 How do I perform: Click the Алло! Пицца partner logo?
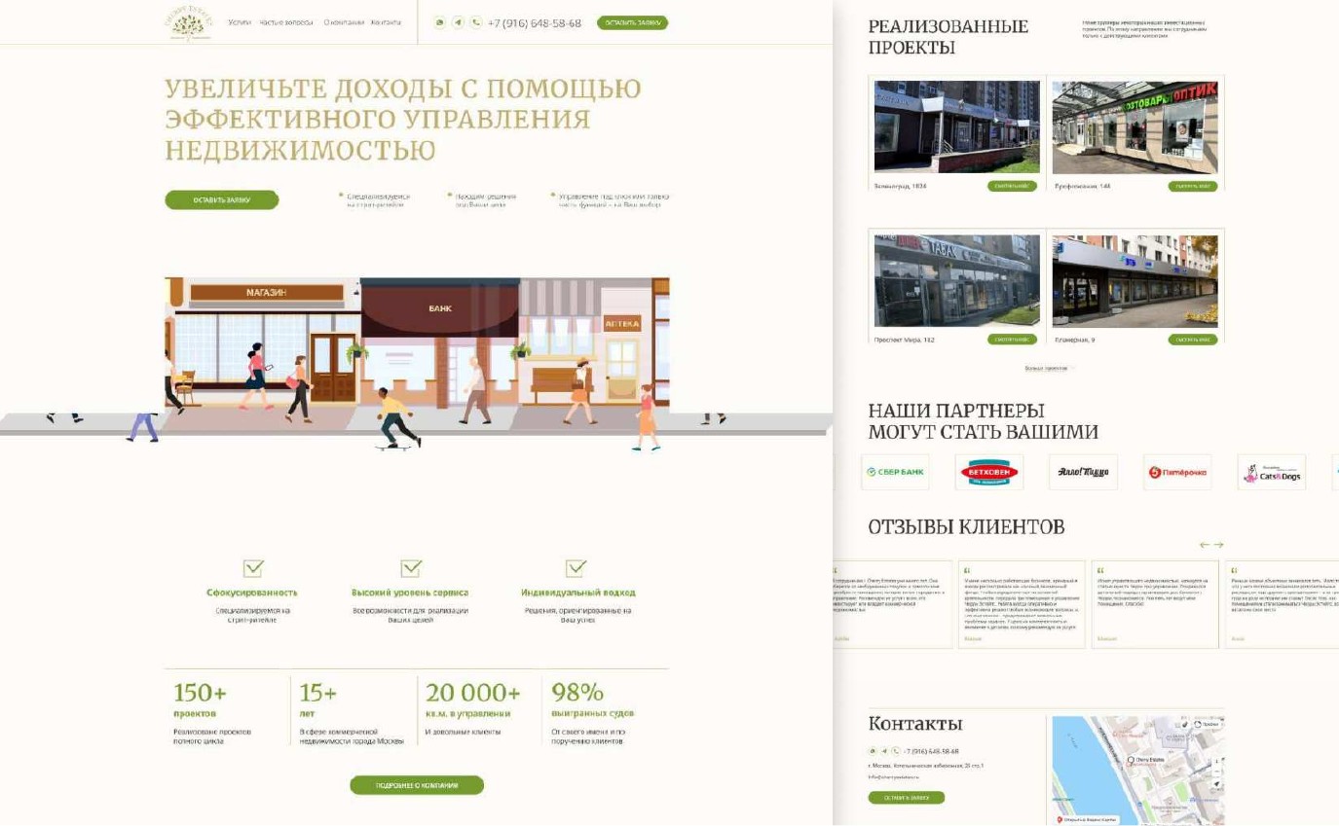pyautogui.click(x=1083, y=472)
